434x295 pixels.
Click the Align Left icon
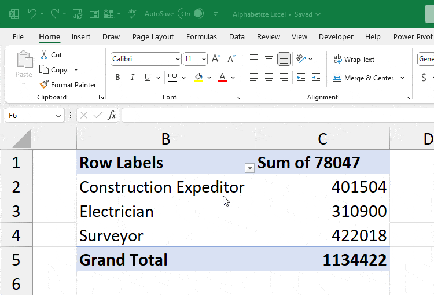pos(254,77)
